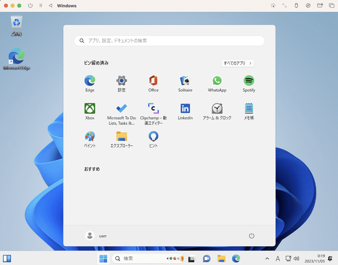This screenshot has width=338, height=265.
Task: Click the resize arrows icon in VM toolbar
Action: pos(284,5)
